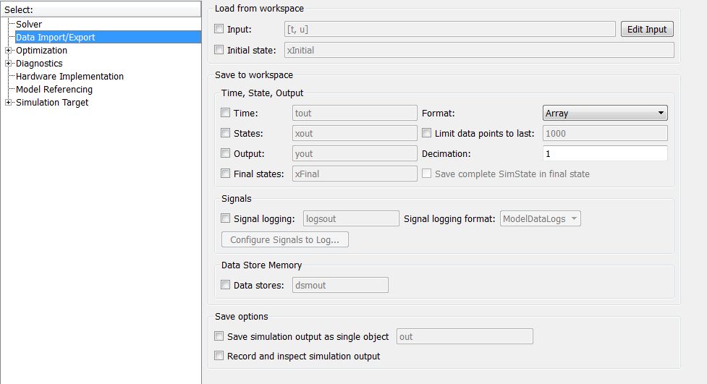Screen dimensions: 707x384
Task: Expand the Diagnostics tree node
Action: click(x=9, y=64)
